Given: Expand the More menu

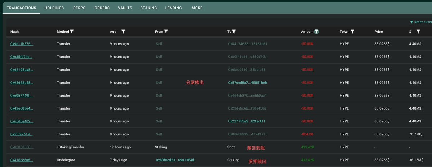Looking at the screenshot, I should [x=197, y=8].
